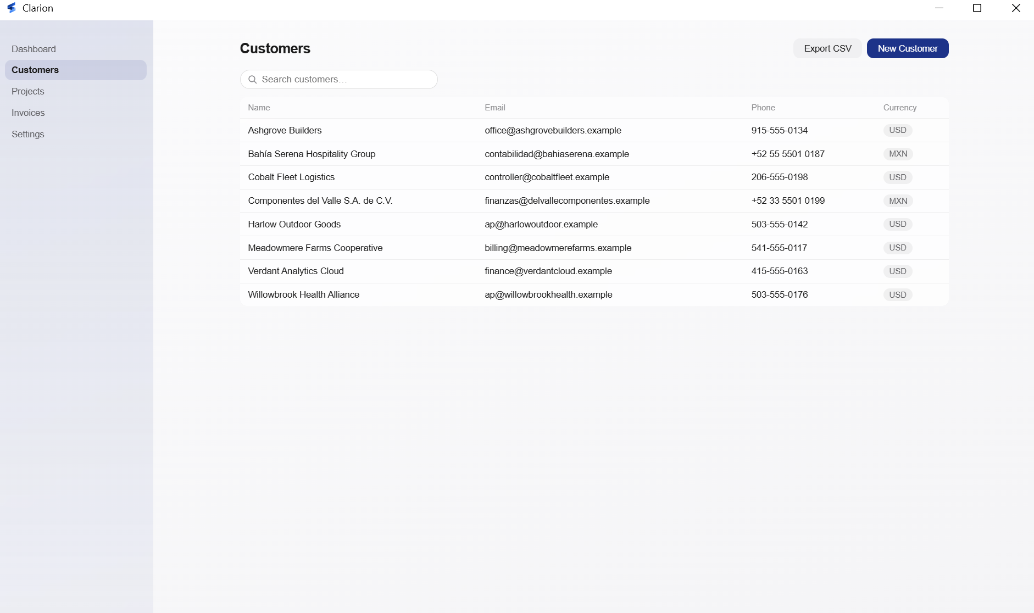Open the Ashgrove Builders customer row
The height and width of the screenshot is (613, 1034).
point(594,130)
